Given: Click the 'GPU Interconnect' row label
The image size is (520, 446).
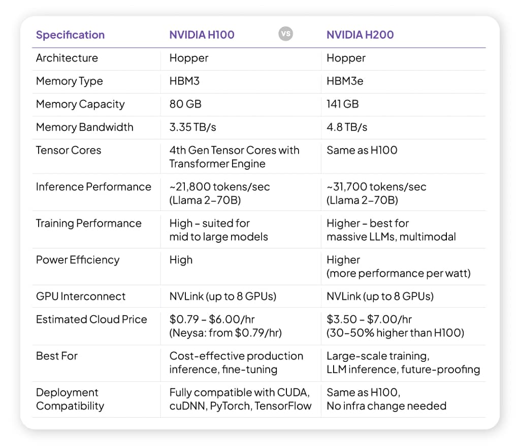Looking at the screenshot, I should click(81, 296).
